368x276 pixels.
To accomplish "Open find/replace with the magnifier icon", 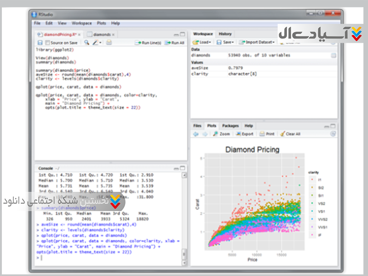I will click(86, 43).
